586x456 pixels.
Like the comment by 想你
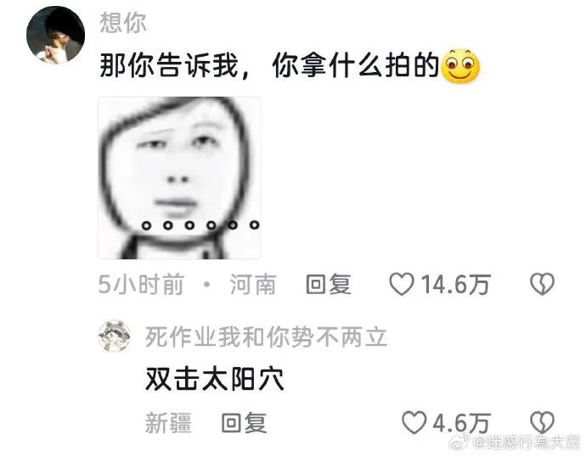[x=402, y=284]
